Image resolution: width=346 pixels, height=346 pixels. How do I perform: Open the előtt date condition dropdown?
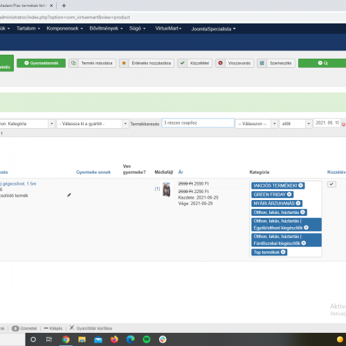point(295,124)
